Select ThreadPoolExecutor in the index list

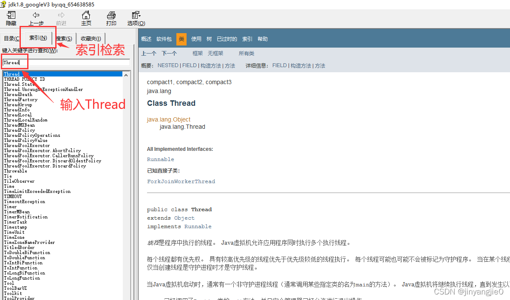point(27,145)
